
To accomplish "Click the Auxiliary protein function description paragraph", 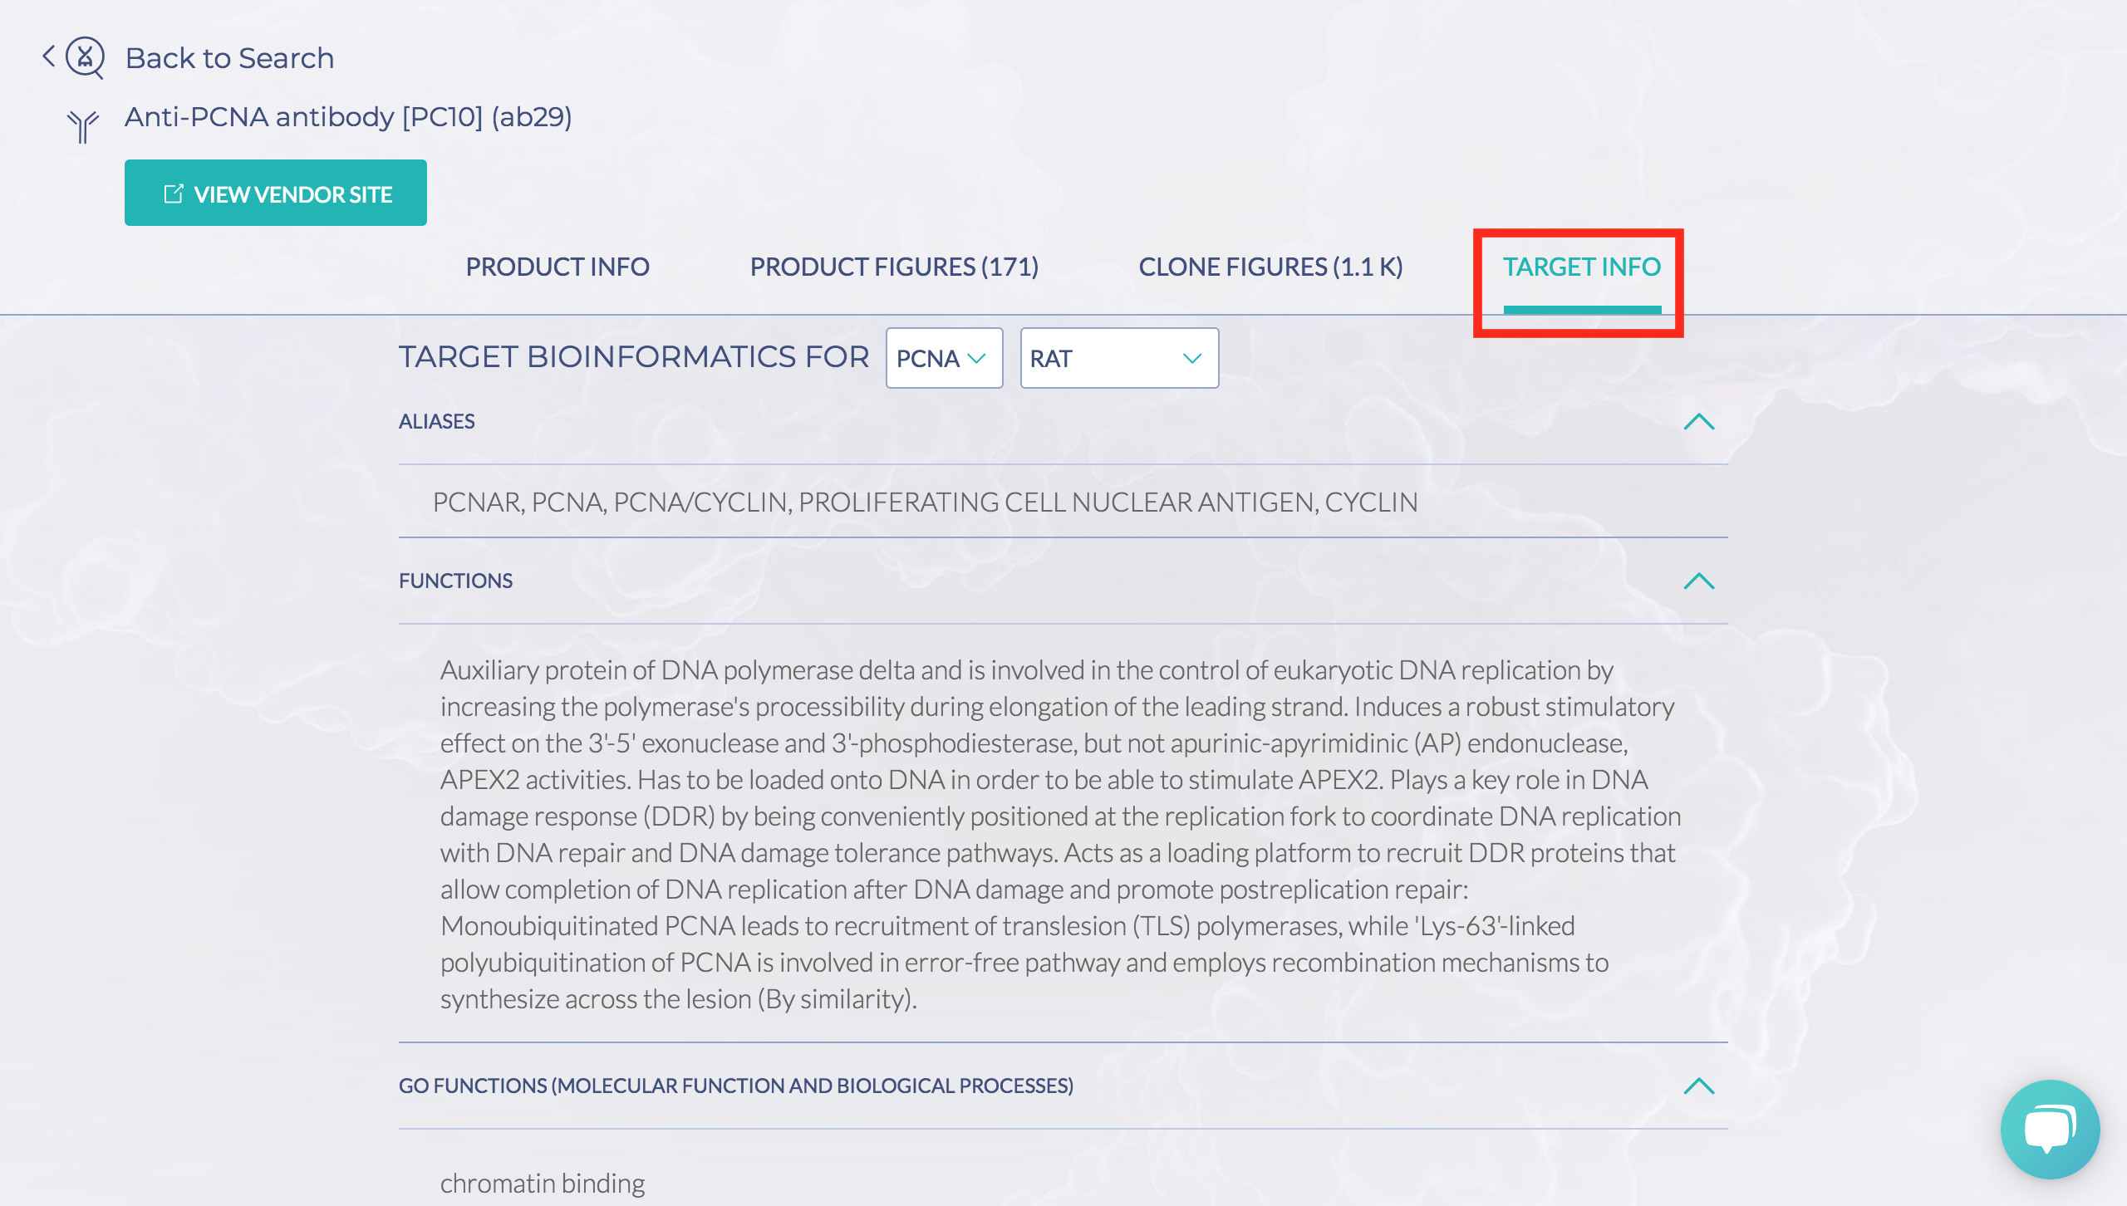I will (x=1061, y=834).
